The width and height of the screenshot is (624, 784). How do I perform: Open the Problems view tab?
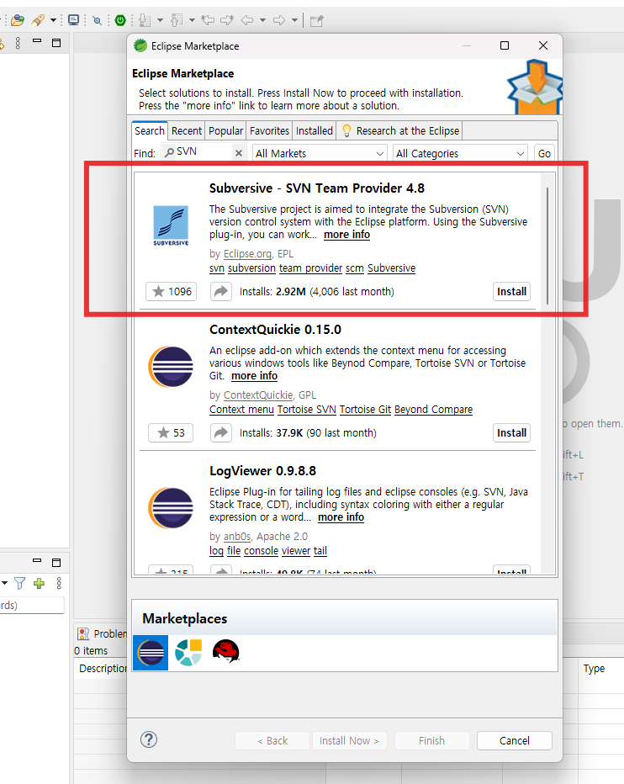point(103,634)
